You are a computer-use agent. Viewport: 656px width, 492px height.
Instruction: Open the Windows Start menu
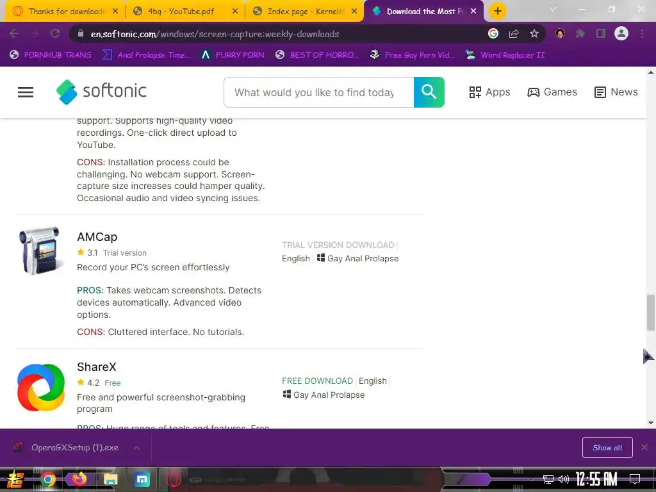coord(15,479)
